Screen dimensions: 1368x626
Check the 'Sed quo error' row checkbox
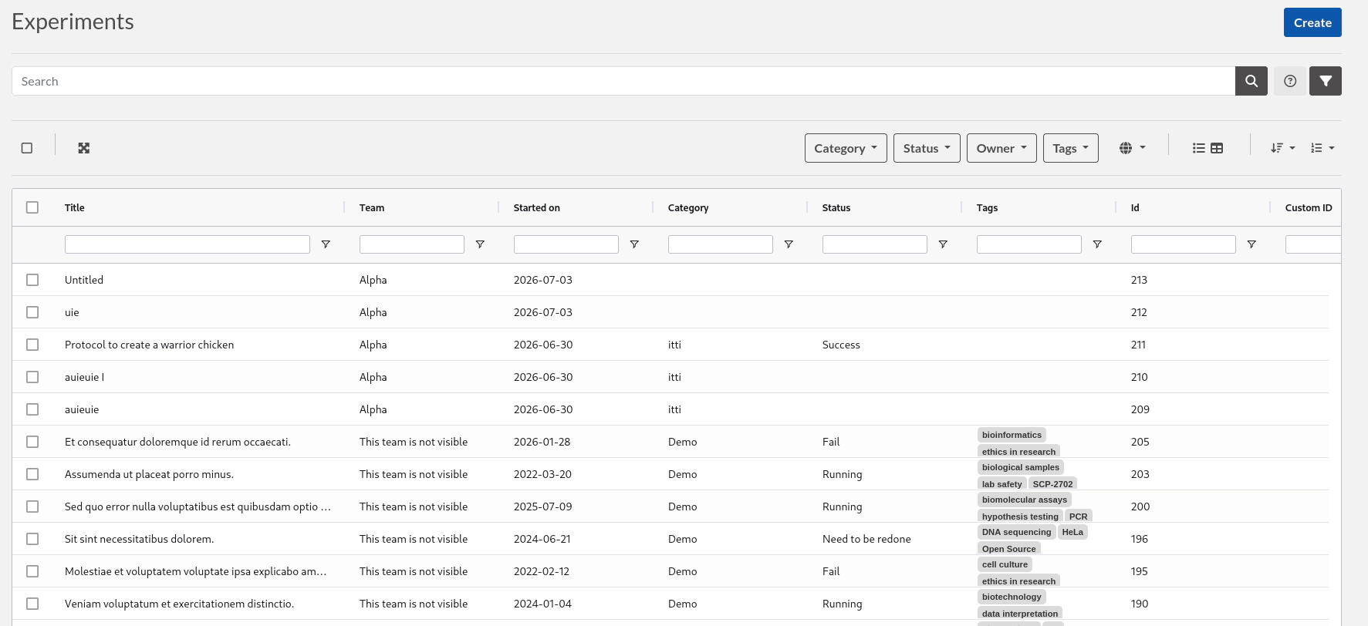click(x=32, y=507)
